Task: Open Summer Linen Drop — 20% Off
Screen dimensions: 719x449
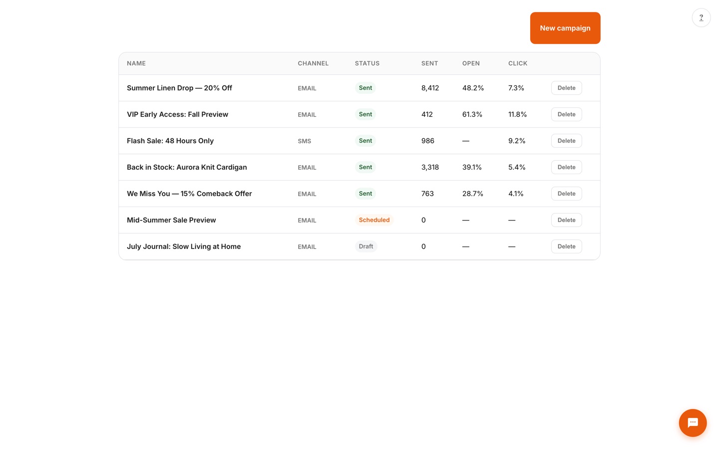Action: click(179, 88)
